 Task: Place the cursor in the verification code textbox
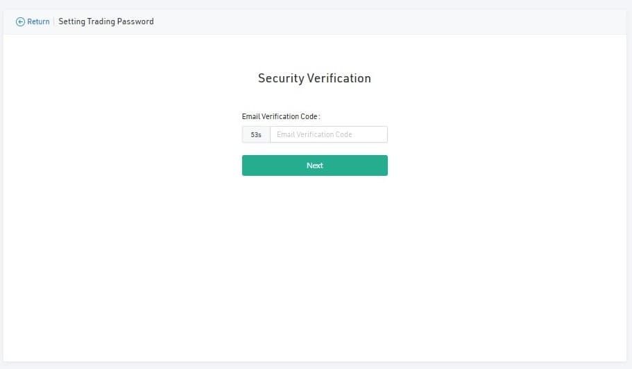click(329, 134)
